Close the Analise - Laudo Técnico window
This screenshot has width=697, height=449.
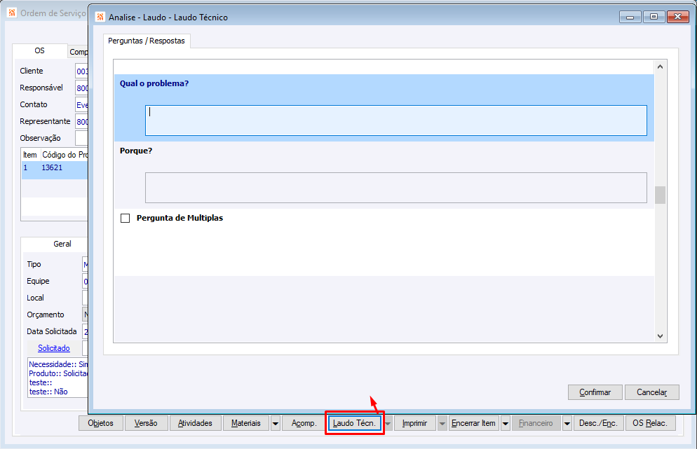(677, 17)
